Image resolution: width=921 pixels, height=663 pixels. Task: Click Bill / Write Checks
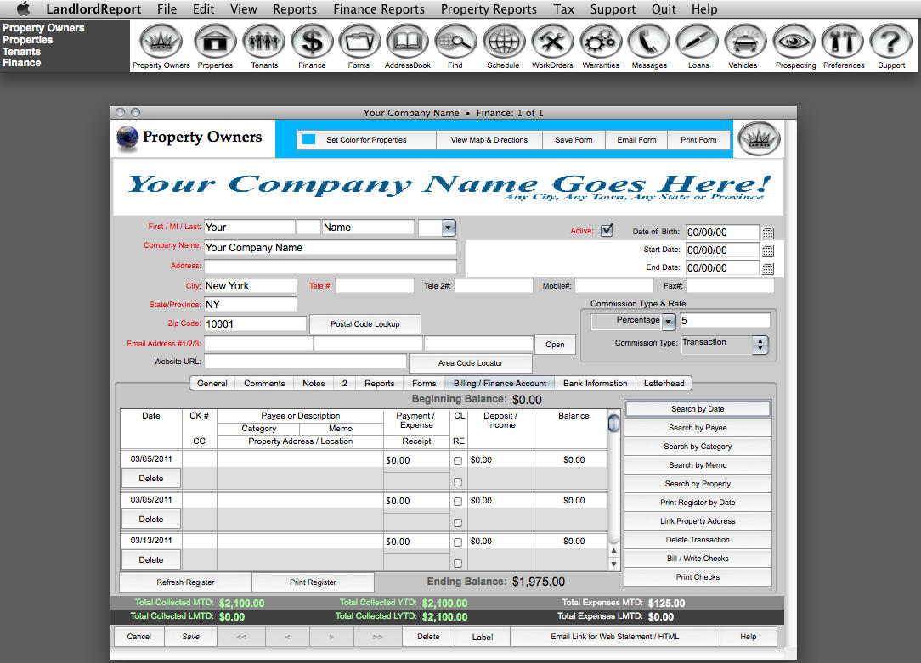pos(698,559)
